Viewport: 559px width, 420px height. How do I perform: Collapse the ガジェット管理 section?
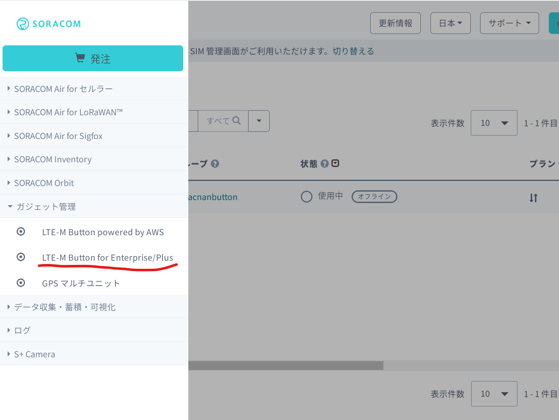(x=94, y=206)
